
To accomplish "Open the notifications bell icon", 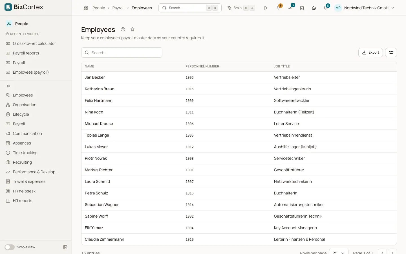I will [326, 8].
